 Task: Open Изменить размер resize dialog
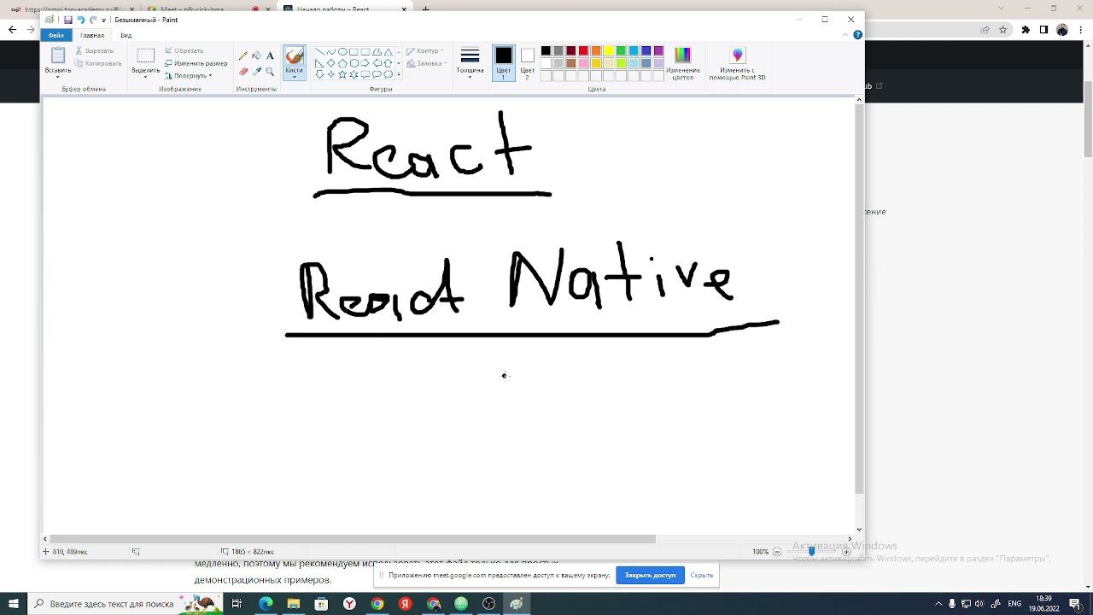196,63
